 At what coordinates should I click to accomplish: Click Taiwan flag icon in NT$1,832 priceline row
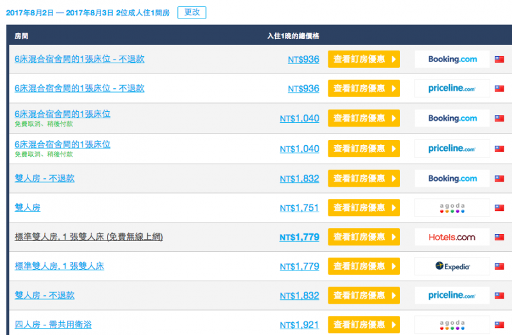(x=499, y=296)
